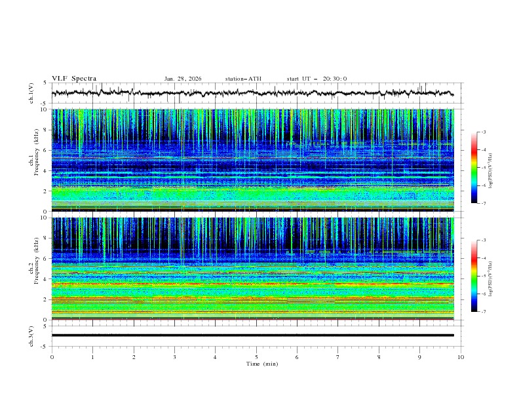519x401 pixels.
Task: Click the 'ch.1(V)' waveform axis label
Action: pyautogui.click(x=32, y=93)
